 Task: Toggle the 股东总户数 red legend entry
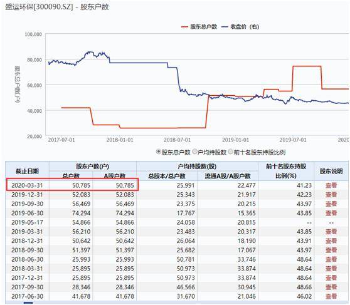199,27
